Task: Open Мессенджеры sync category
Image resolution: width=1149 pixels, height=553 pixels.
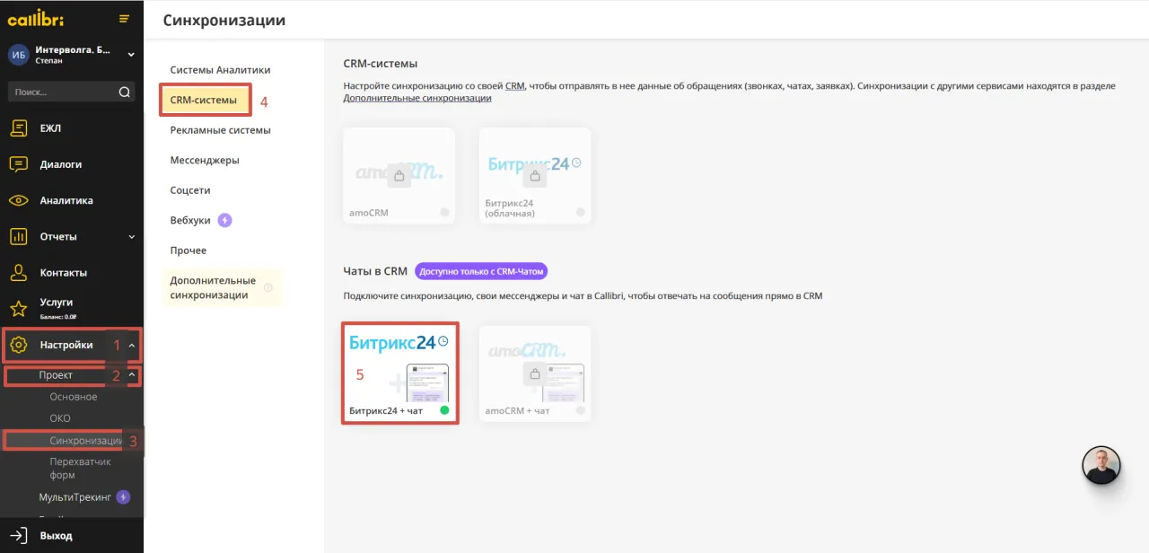Action: pyautogui.click(x=205, y=160)
